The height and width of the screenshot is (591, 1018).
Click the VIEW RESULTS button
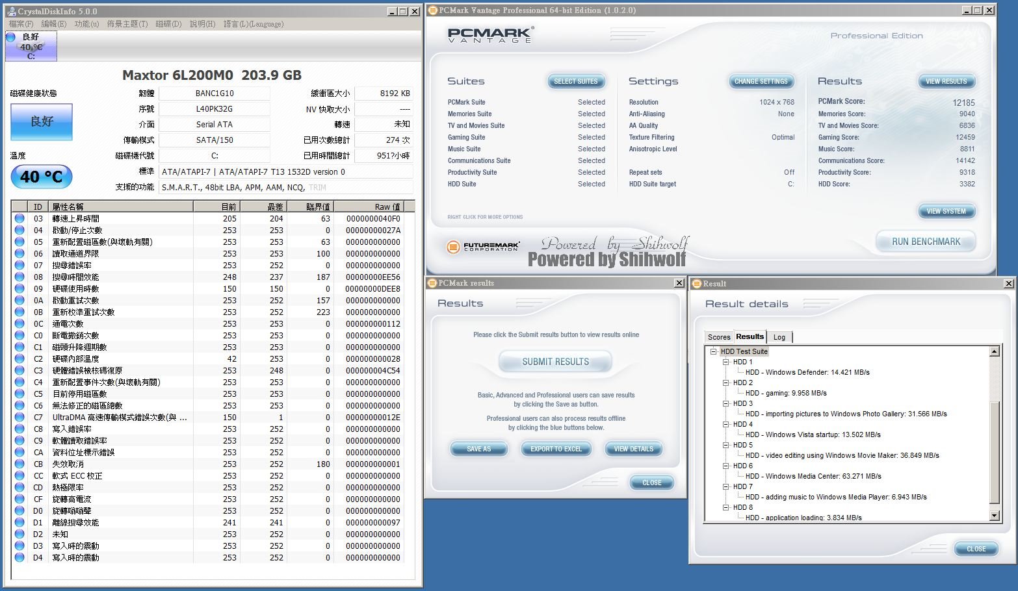click(x=946, y=82)
